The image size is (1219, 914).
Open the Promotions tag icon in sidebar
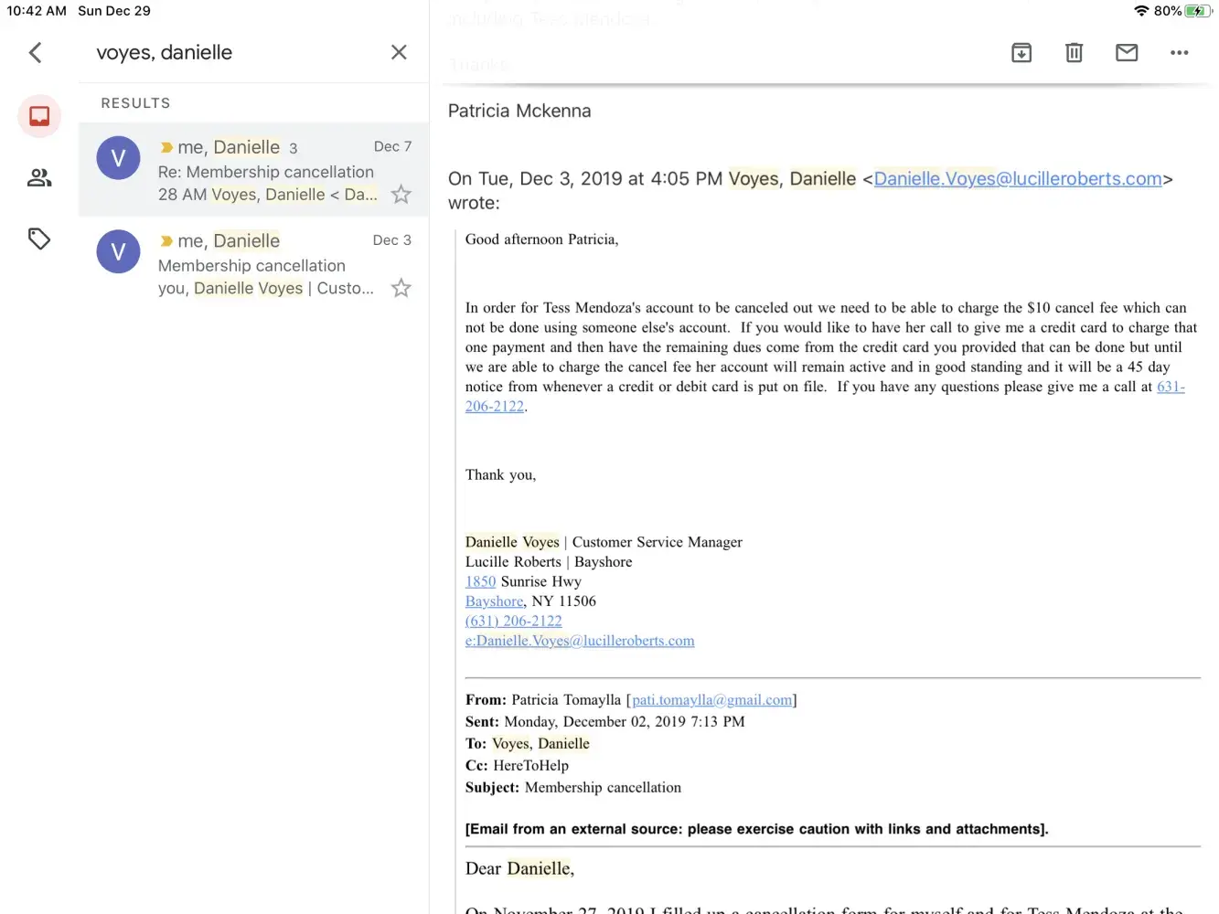point(39,239)
